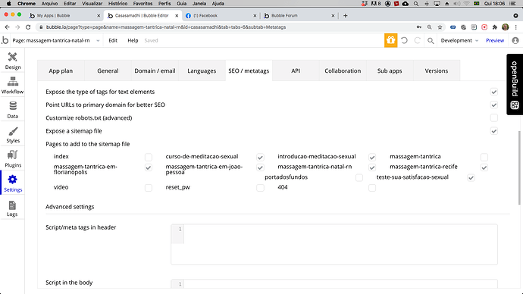Check the video page sitemap checkbox
This screenshot has height=294, width=523.
[x=149, y=188]
